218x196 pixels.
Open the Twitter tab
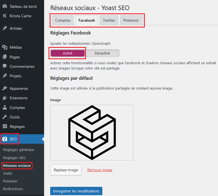(x=109, y=20)
